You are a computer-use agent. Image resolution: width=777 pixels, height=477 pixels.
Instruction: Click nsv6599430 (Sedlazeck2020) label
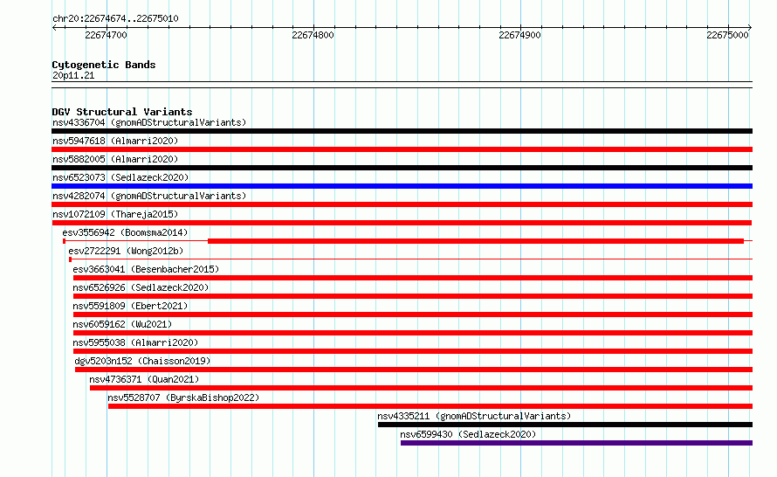point(468,434)
